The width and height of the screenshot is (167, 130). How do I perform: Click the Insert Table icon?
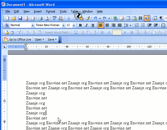click(128, 18)
